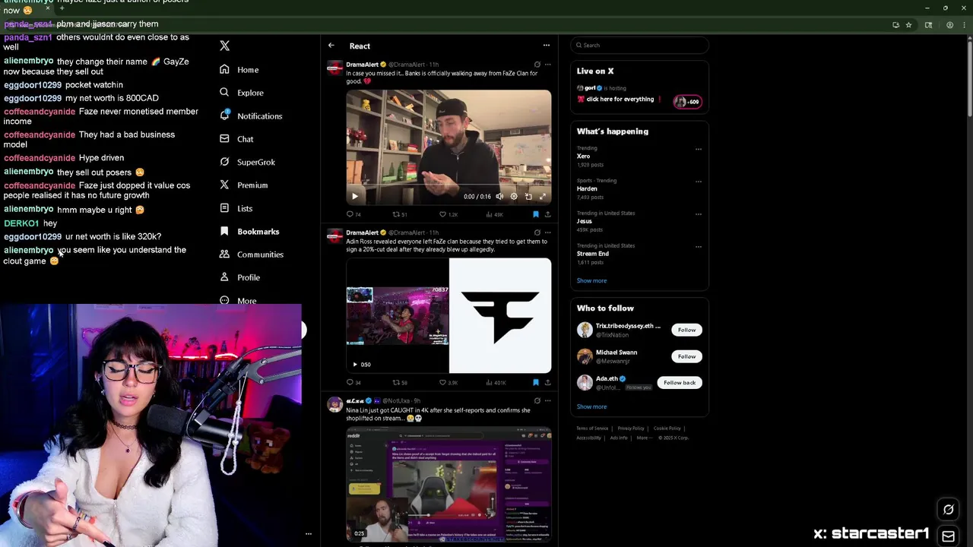Viewport: 973px width, 547px height.
Task: Open Chat in the sidebar
Action: (236, 139)
